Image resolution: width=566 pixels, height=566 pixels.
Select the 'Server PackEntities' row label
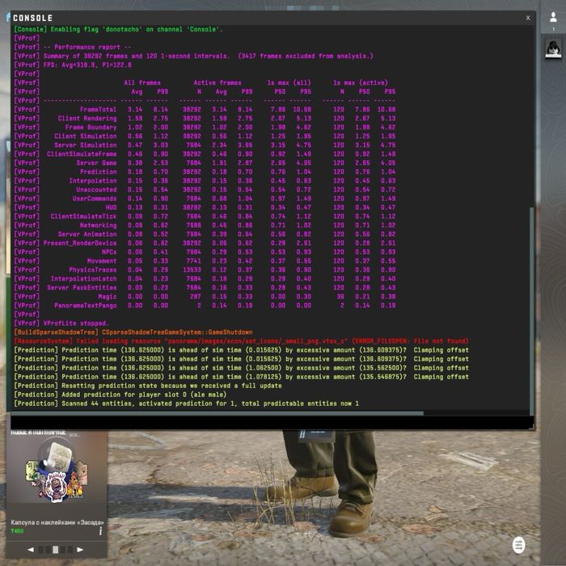(x=82, y=288)
